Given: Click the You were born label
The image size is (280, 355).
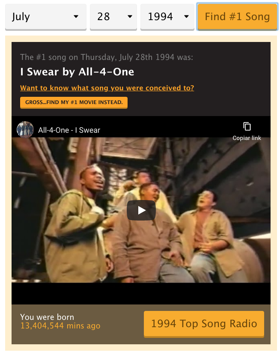Looking at the screenshot, I should [x=47, y=317].
